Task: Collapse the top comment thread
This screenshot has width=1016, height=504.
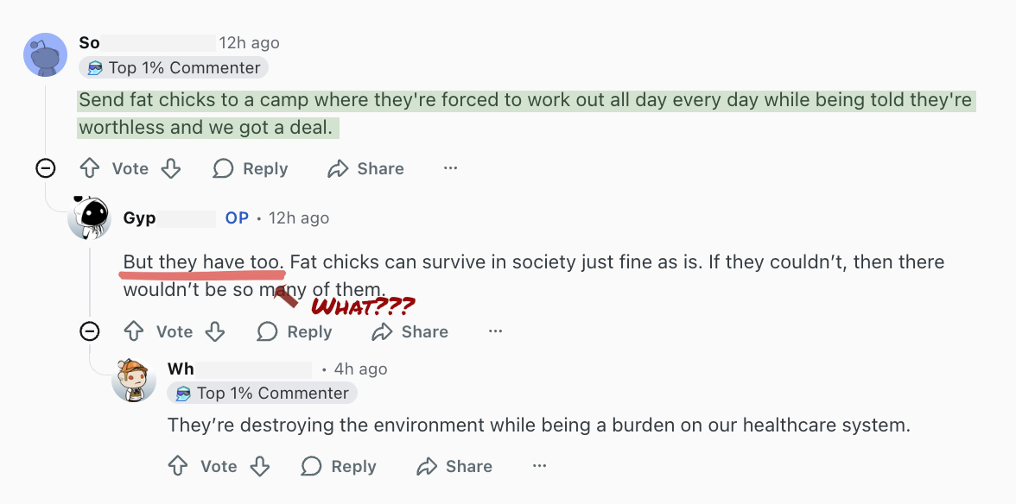Action: (46, 168)
